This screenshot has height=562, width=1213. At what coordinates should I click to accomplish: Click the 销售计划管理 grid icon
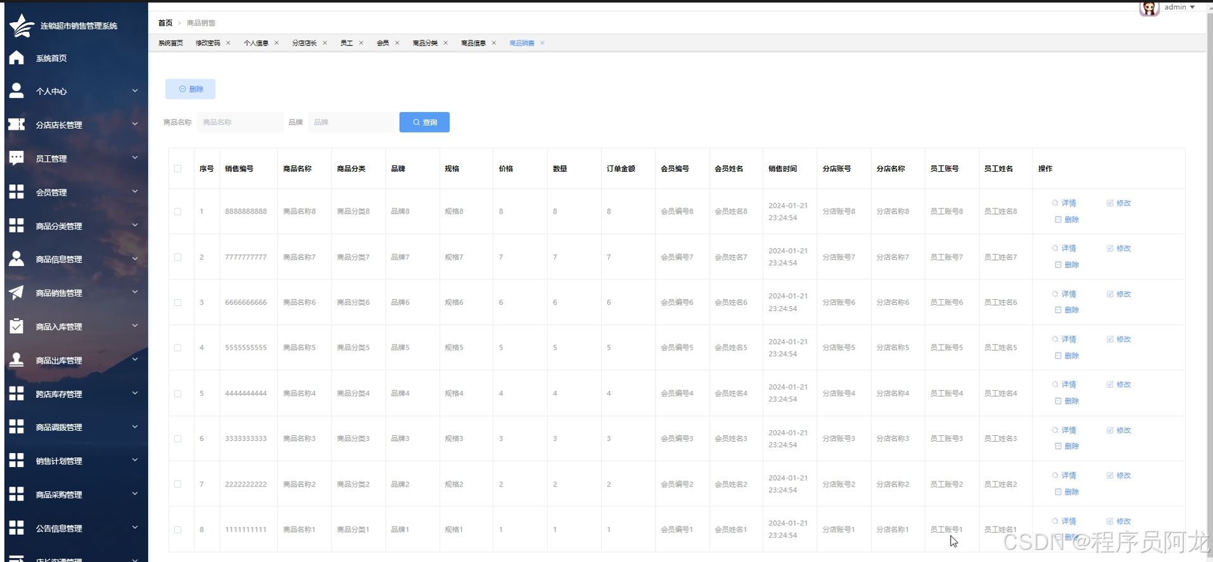pos(16,460)
